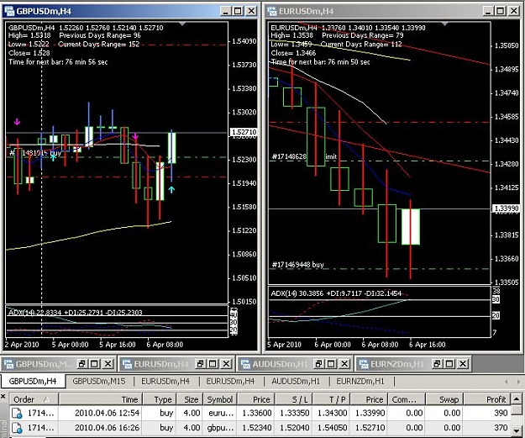525x438 pixels.
Task: Sort trades by the Size column
Action: pos(190,399)
